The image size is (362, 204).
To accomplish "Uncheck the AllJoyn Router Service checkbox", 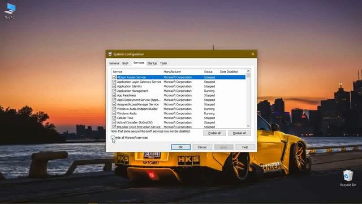I will click(114, 77).
